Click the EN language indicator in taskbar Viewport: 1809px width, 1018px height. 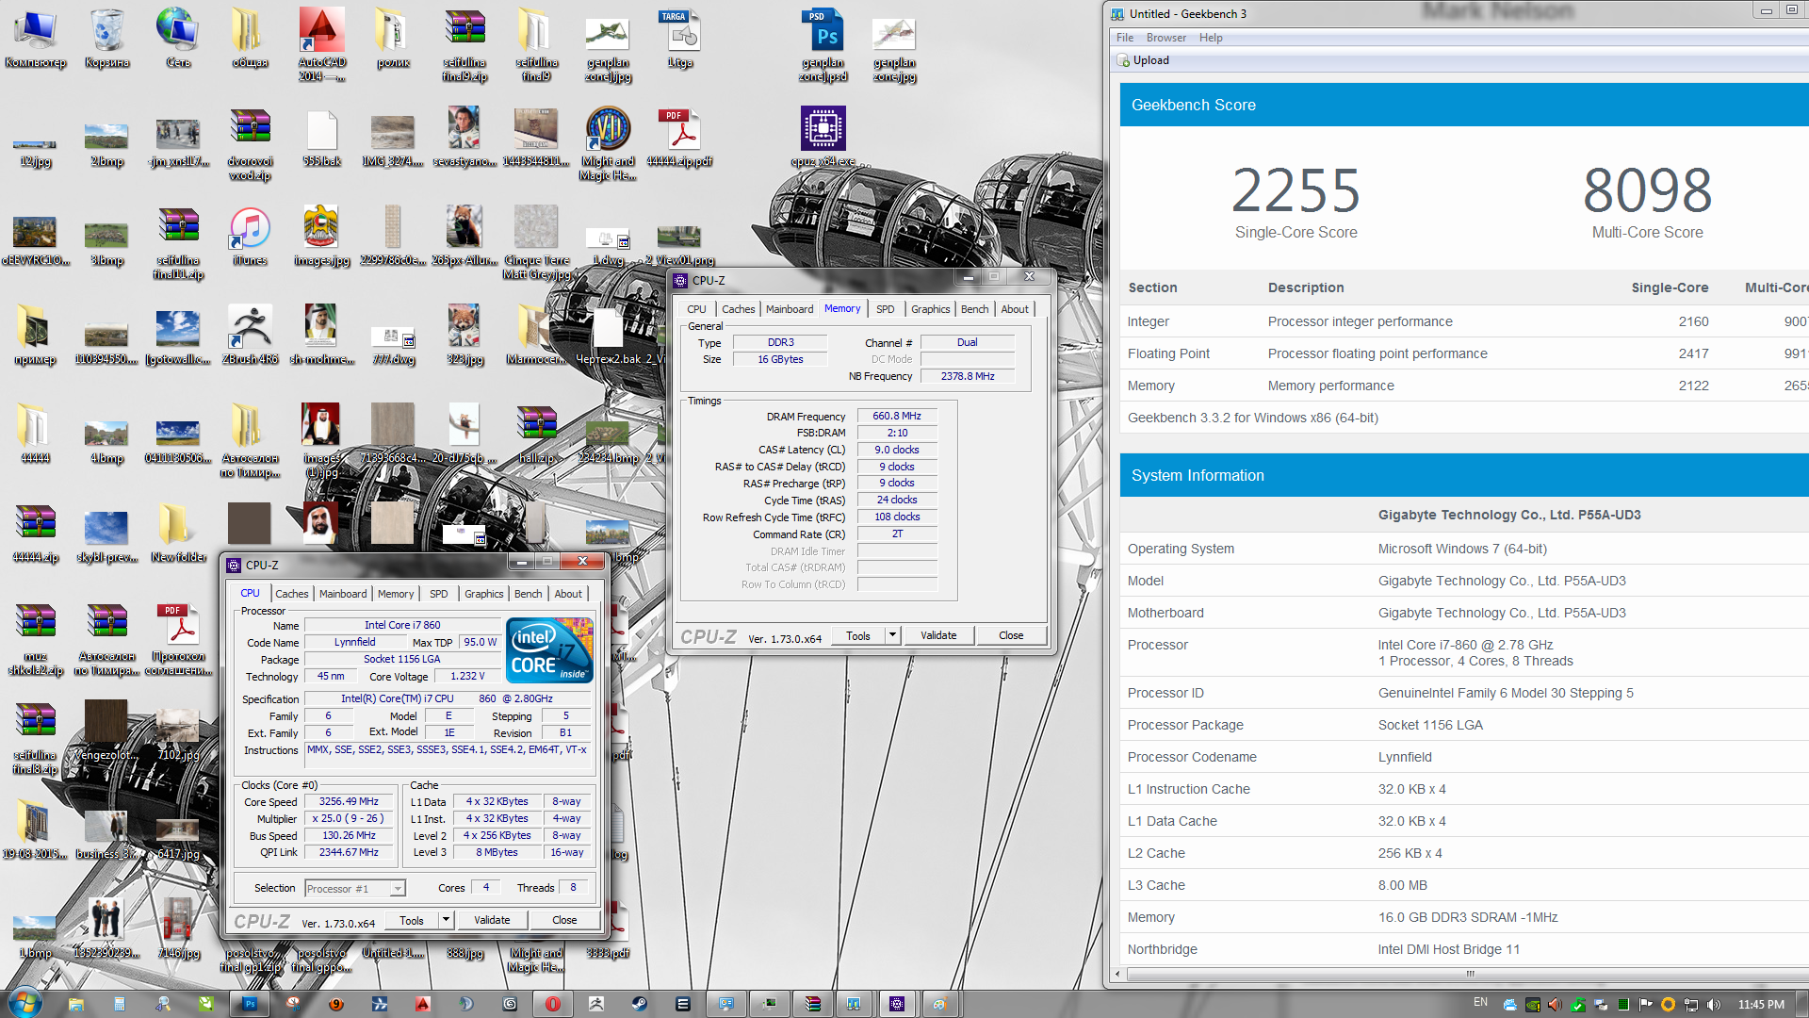[x=1480, y=1002]
